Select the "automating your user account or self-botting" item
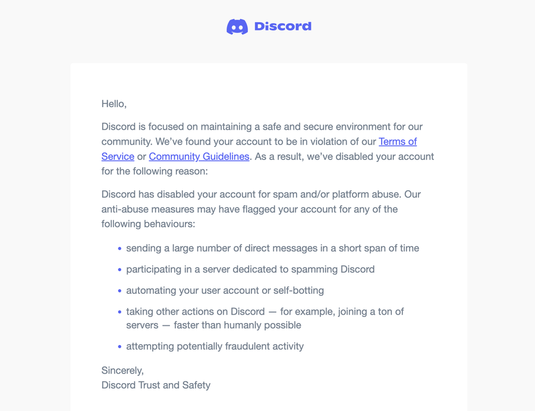 (225, 290)
